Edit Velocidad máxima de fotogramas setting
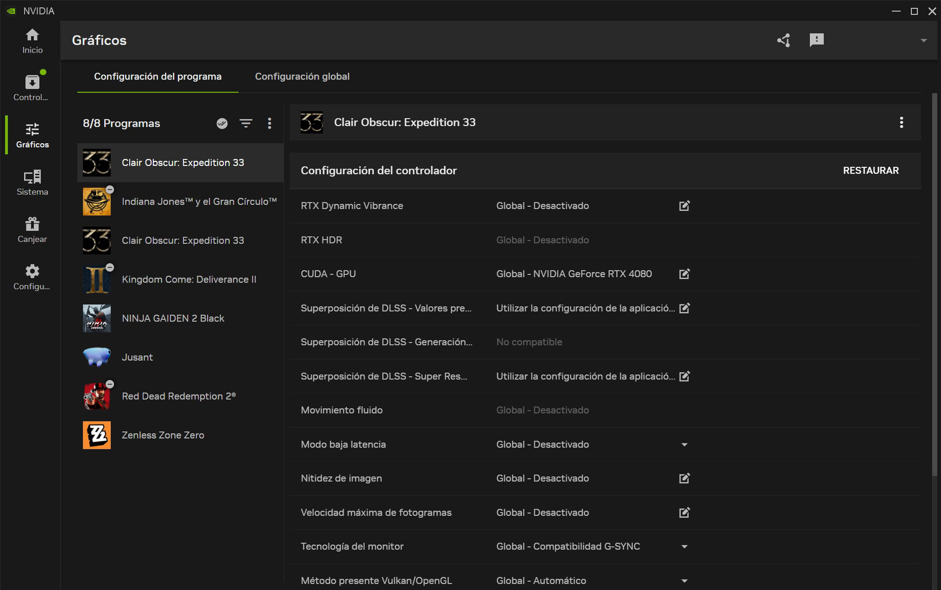 [x=684, y=513]
